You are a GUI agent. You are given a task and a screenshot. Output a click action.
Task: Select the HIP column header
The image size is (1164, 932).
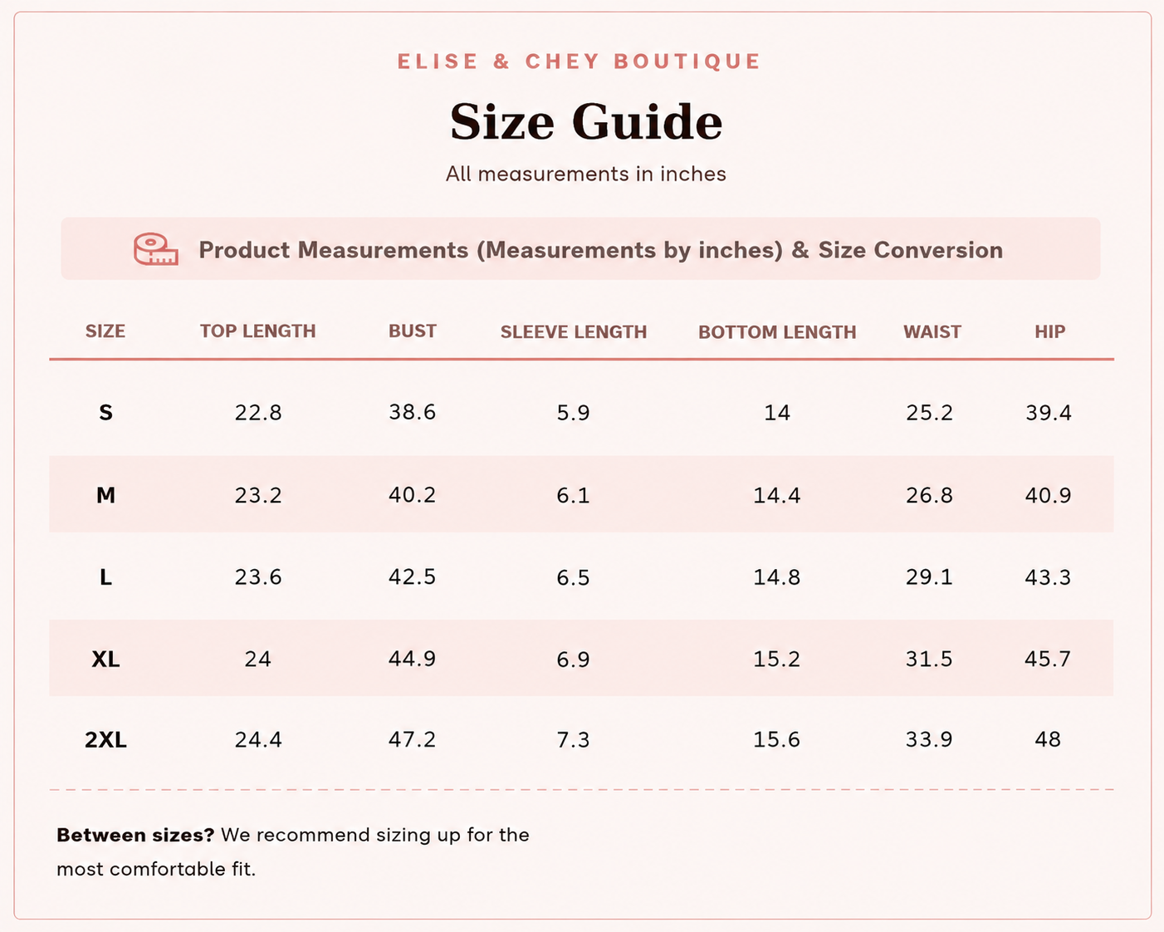click(1049, 331)
